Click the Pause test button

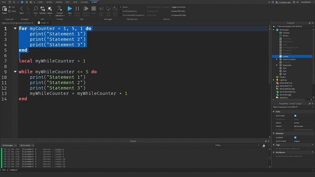click(x=77, y=8)
